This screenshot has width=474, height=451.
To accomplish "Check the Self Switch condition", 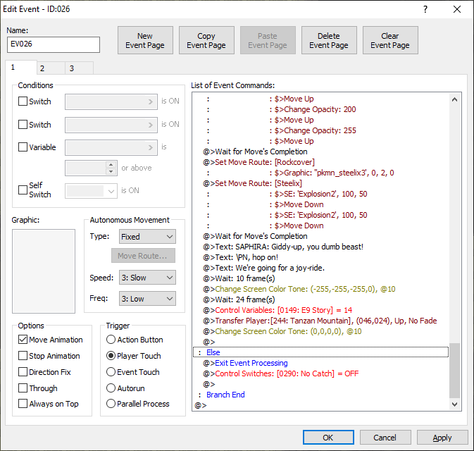I will 23,190.
